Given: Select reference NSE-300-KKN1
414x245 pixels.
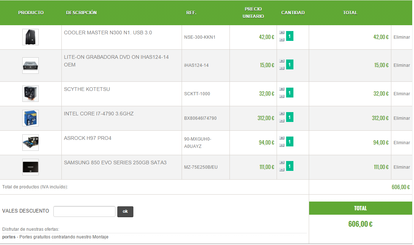Looking at the screenshot, I should tap(200, 37).
